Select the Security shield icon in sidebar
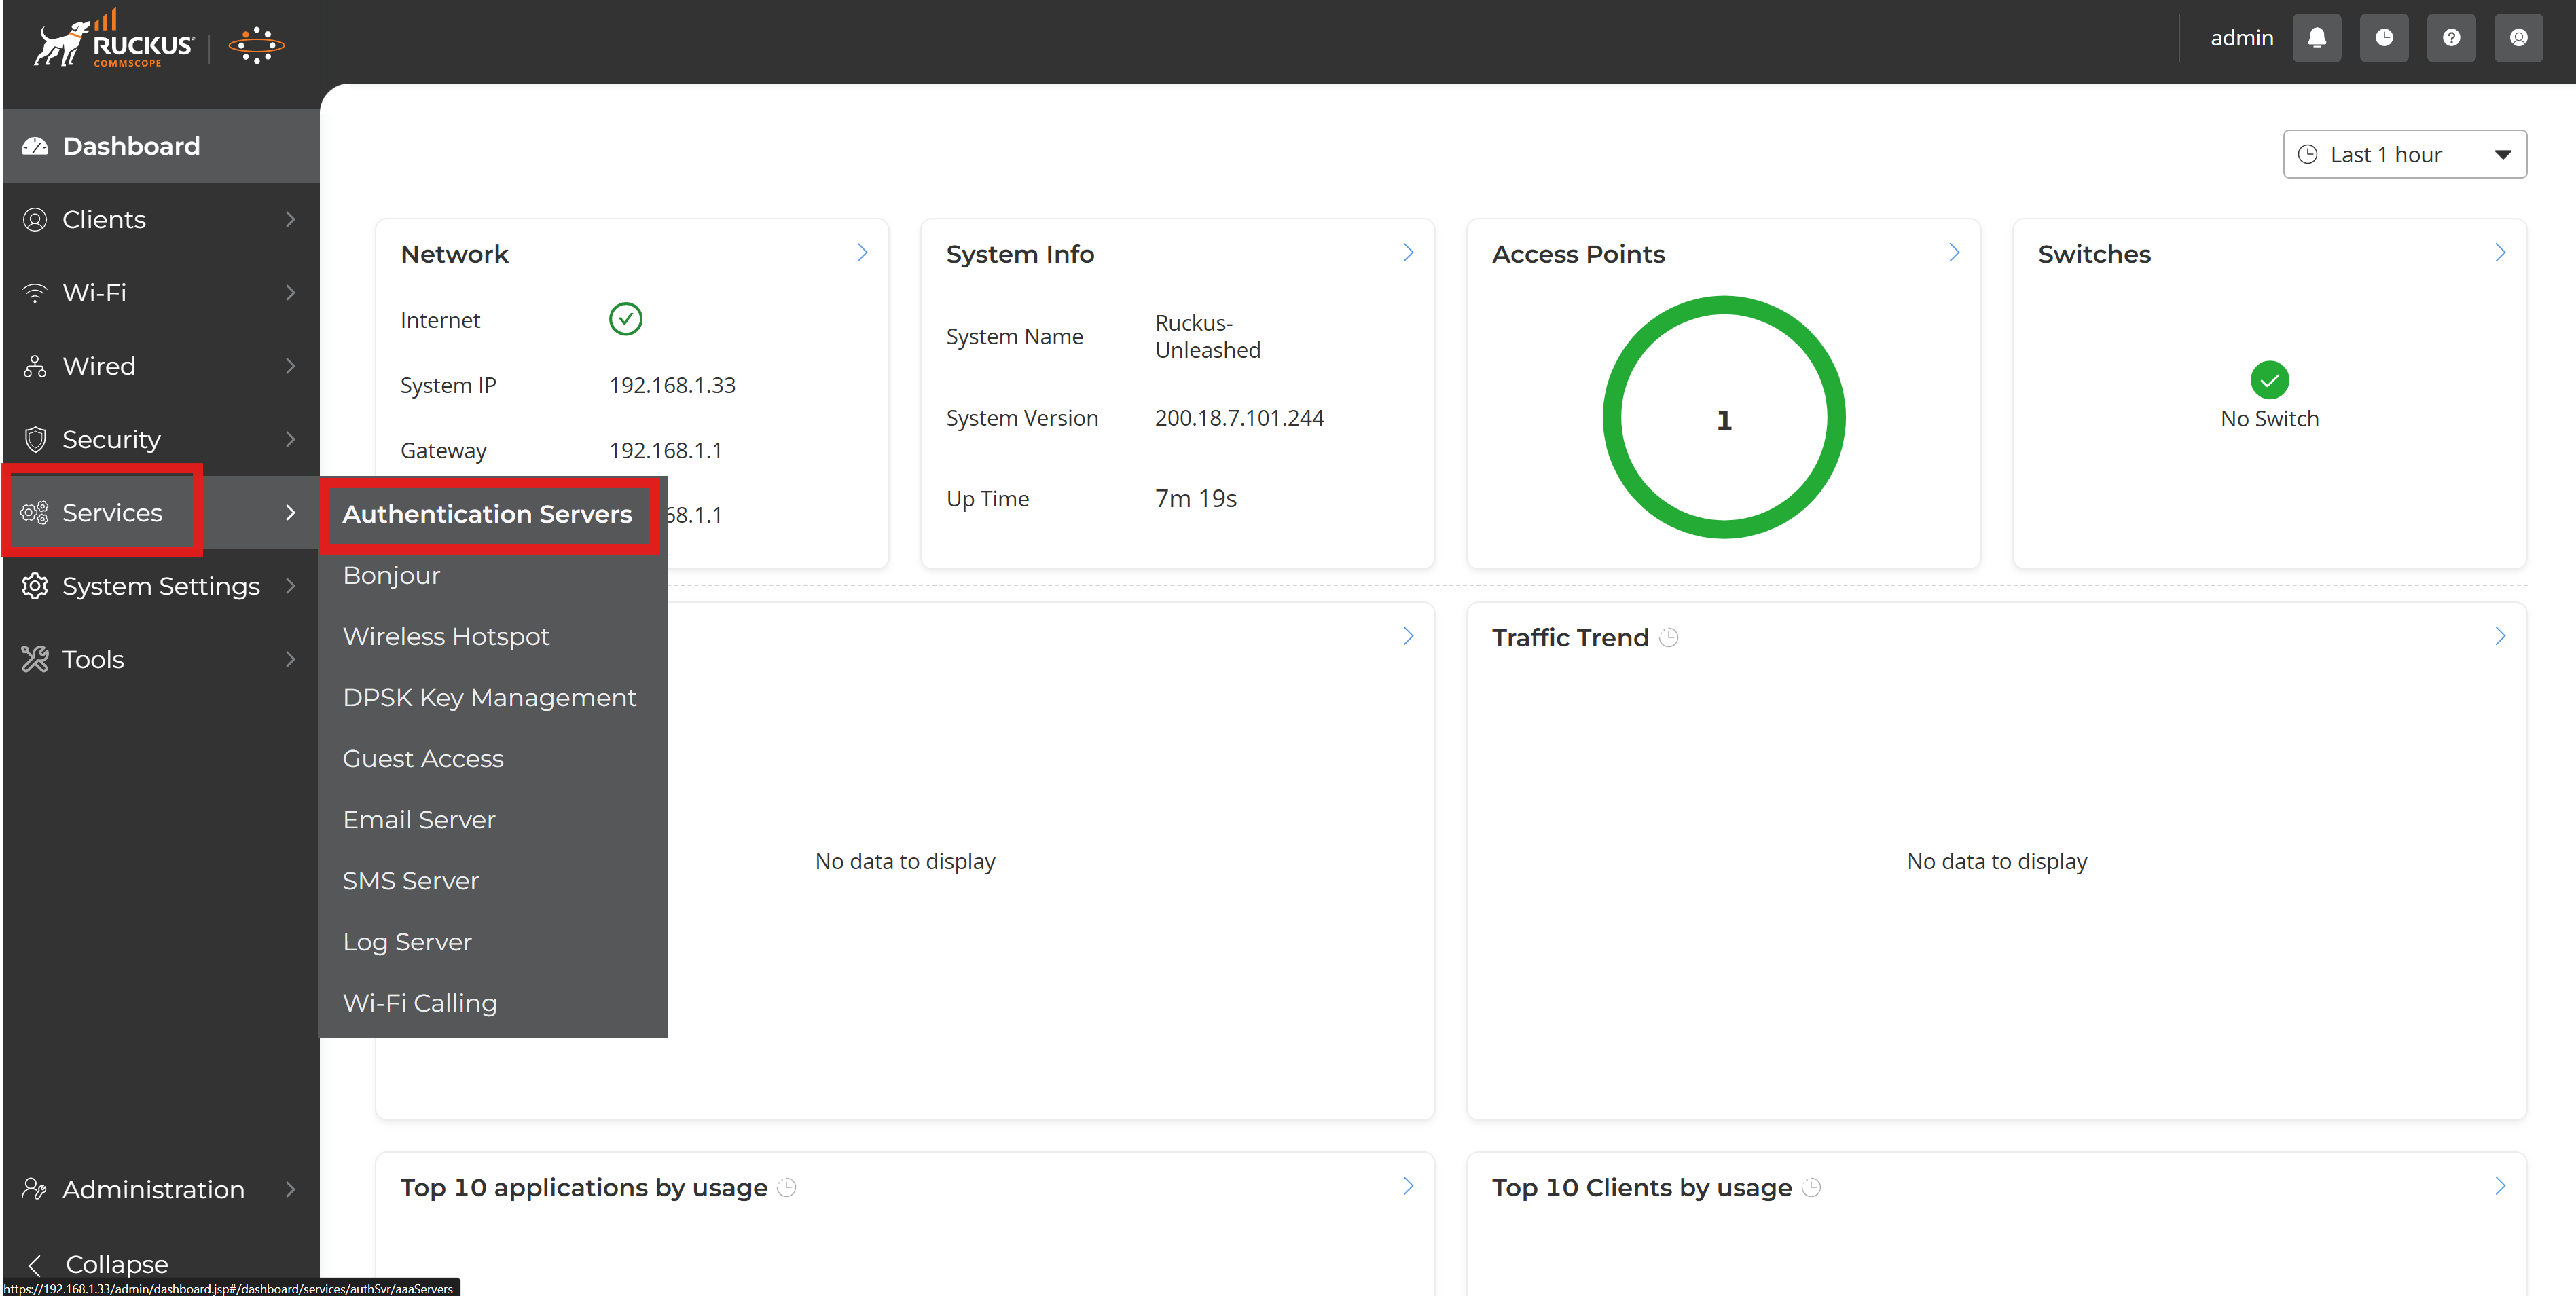The height and width of the screenshot is (1296, 2576). (34, 439)
